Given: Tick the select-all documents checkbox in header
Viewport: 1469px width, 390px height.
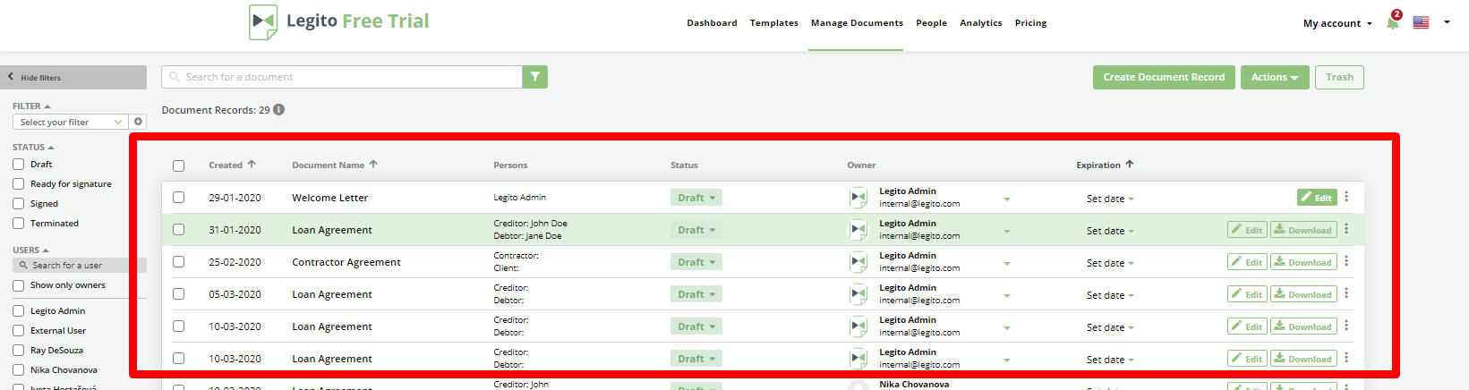Looking at the screenshot, I should 178,165.
